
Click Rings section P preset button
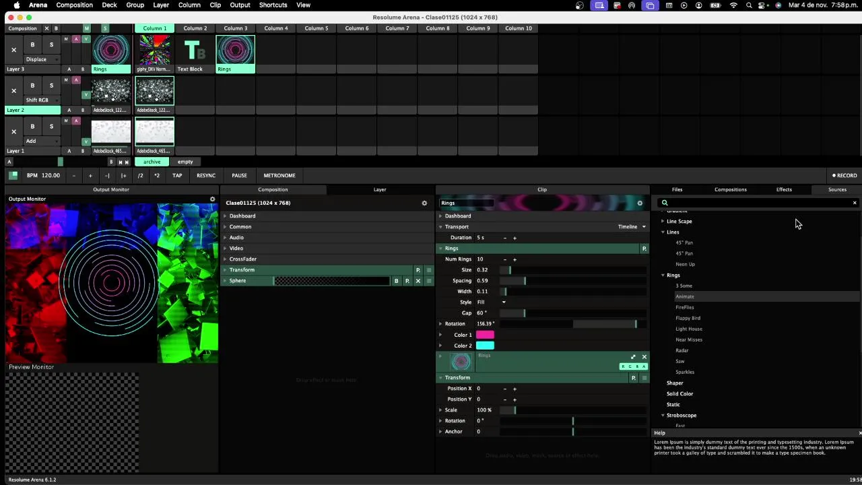point(644,249)
